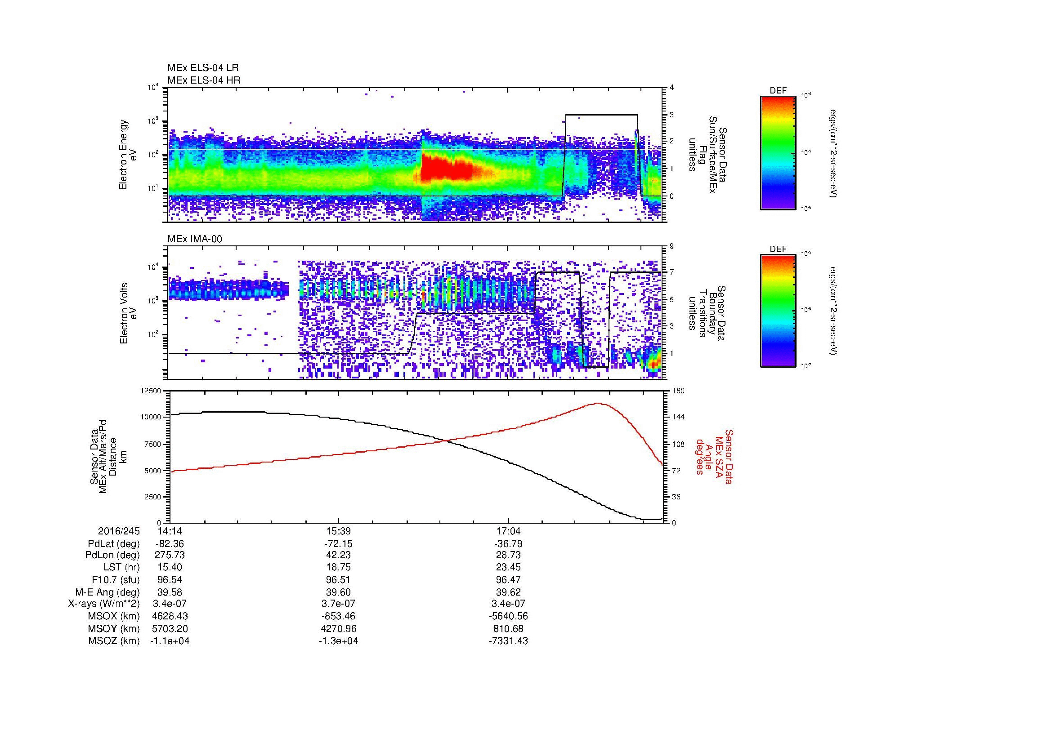
Task: Click the MSOX value -5640.56
Action: click(509, 616)
